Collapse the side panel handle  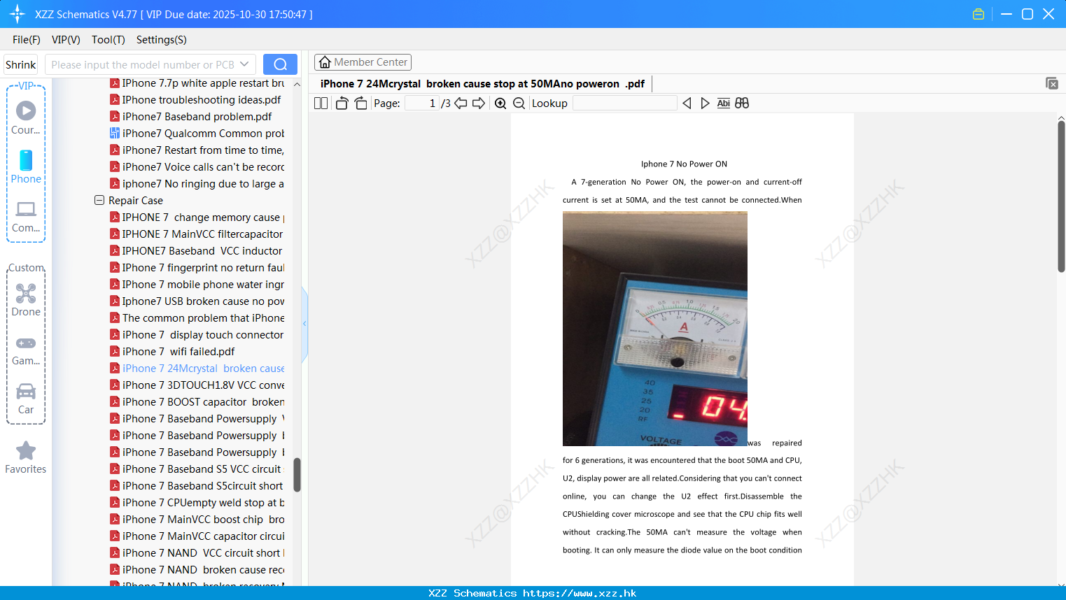click(304, 324)
